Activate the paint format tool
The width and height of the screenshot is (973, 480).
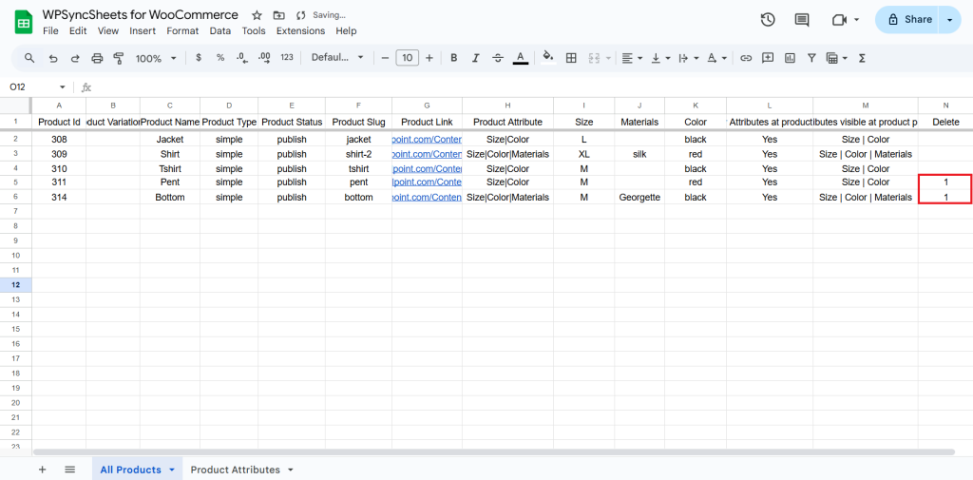click(x=119, y=58)
